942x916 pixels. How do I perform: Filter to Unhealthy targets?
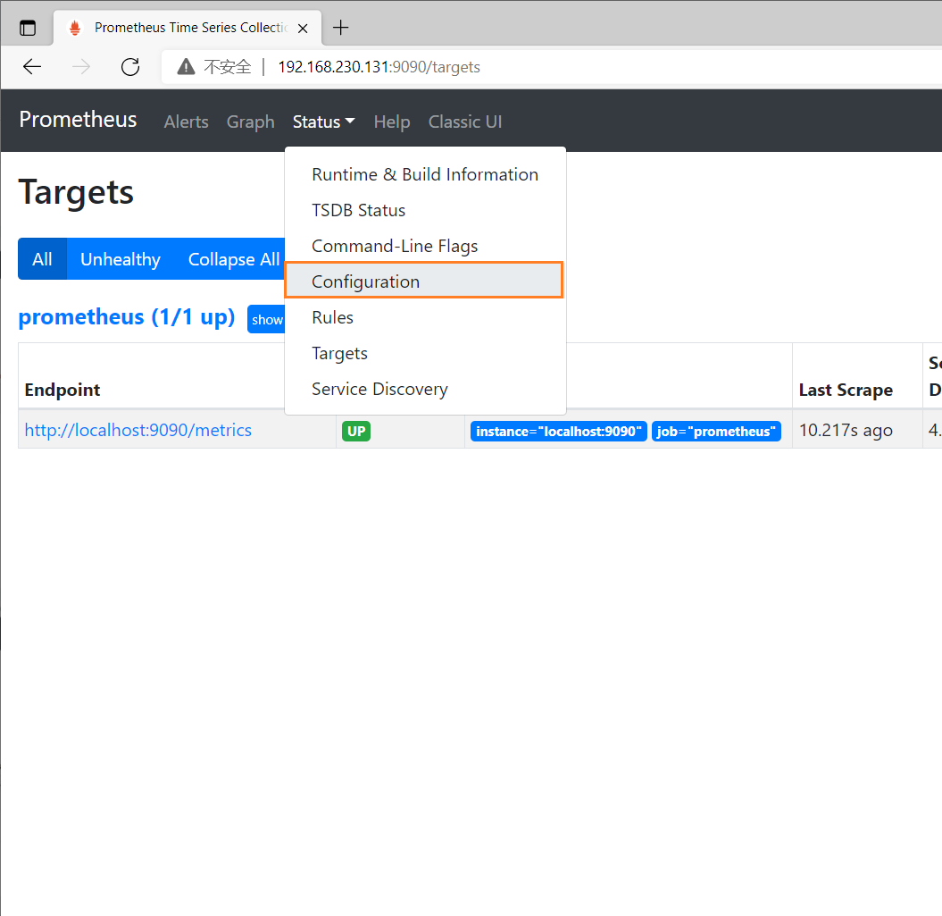(x=121, y=259)
